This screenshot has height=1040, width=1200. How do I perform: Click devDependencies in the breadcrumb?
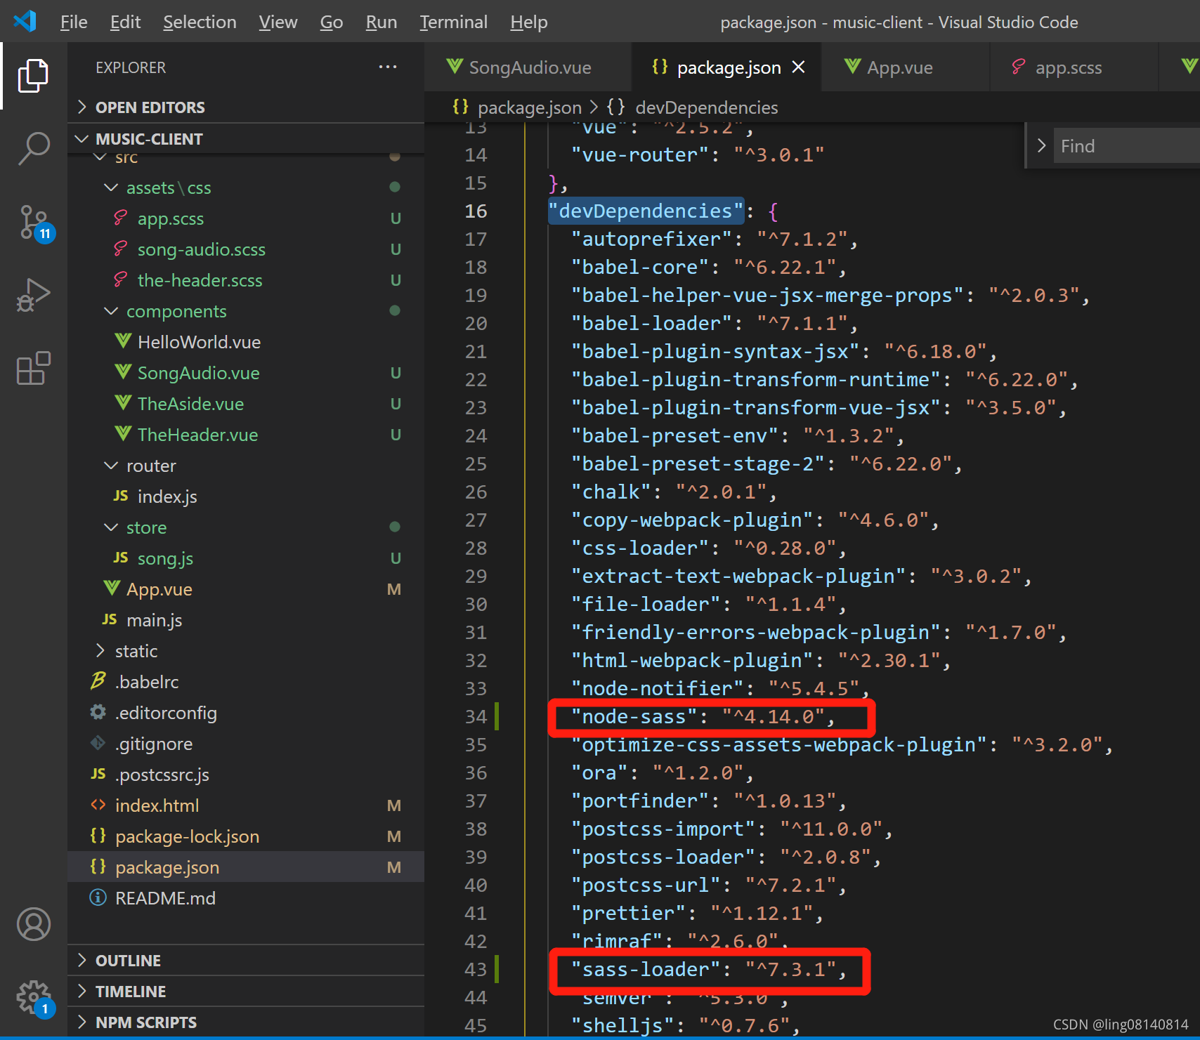pos(706,107)
